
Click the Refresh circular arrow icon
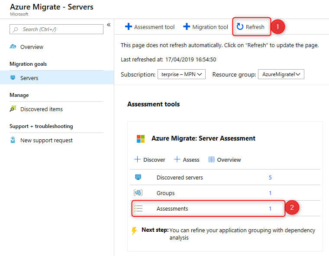pos(240,27)
